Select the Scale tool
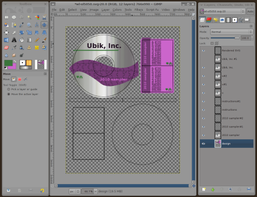 pos(29,32)
